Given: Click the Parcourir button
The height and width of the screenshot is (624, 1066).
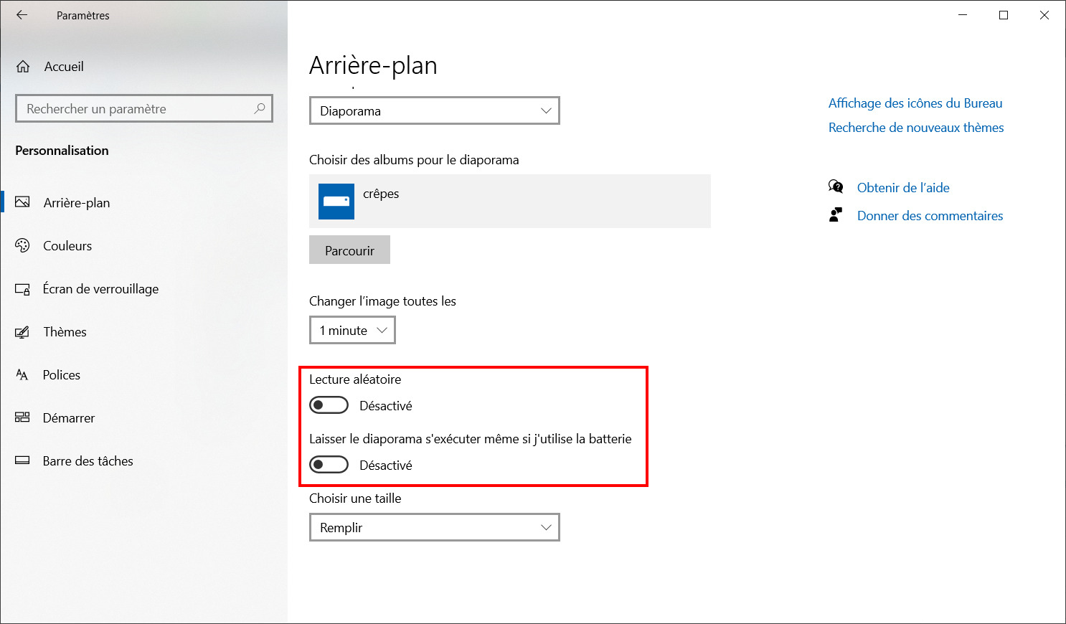Looking at the screenshot, I should pyautogui.click(x=349, y=250).
